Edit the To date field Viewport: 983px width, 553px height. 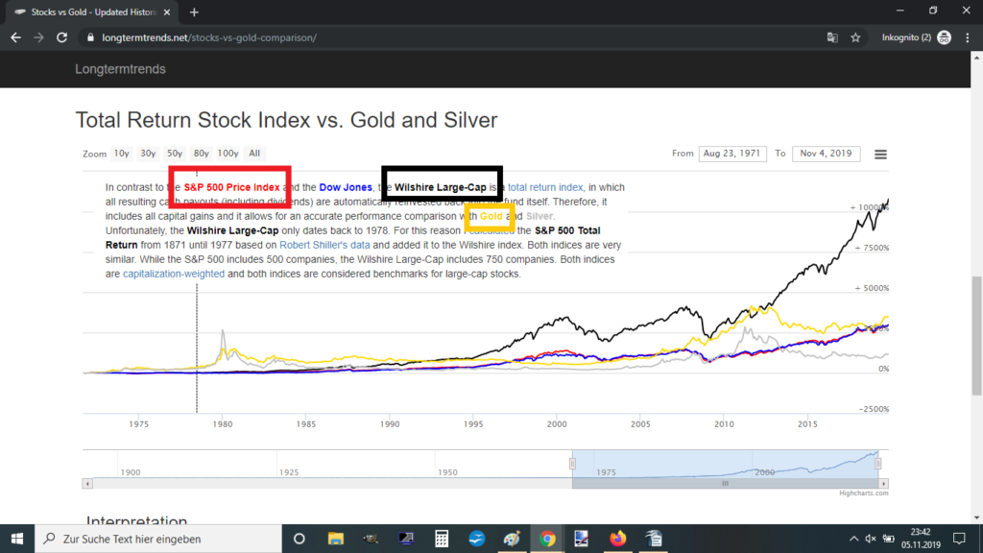(826, 154)
